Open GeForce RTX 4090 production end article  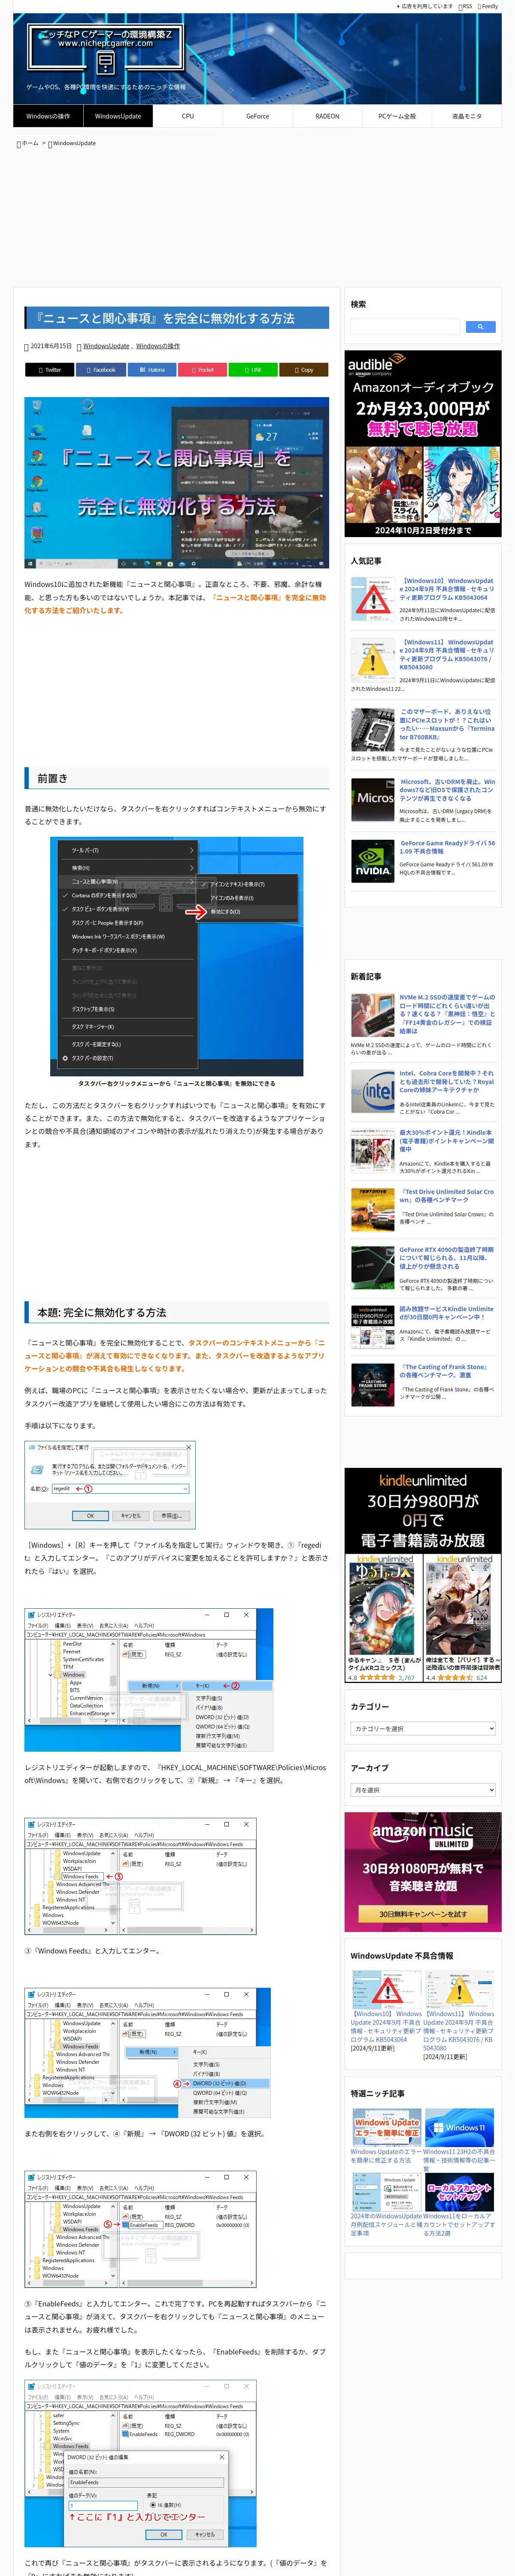pos(447,1257)
